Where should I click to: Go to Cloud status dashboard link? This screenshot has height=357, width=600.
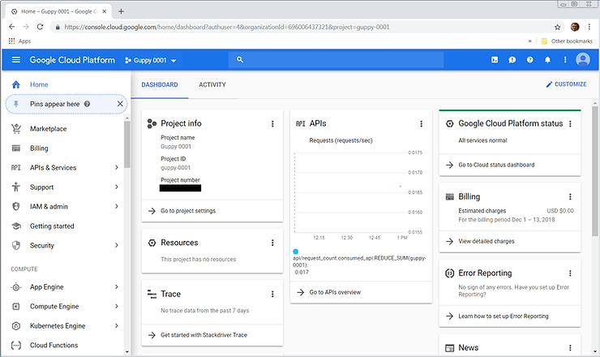(496, 165)
